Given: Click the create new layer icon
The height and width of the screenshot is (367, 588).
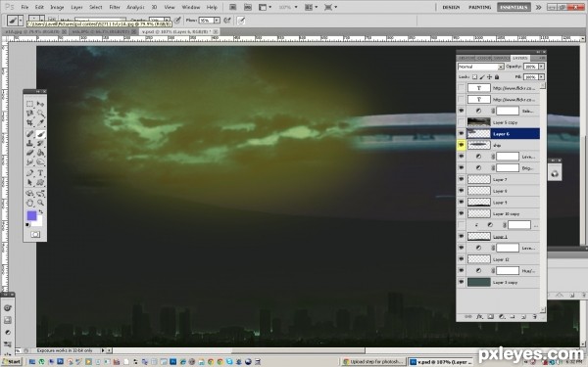Looking at the screenshot, I should point(523,317).
